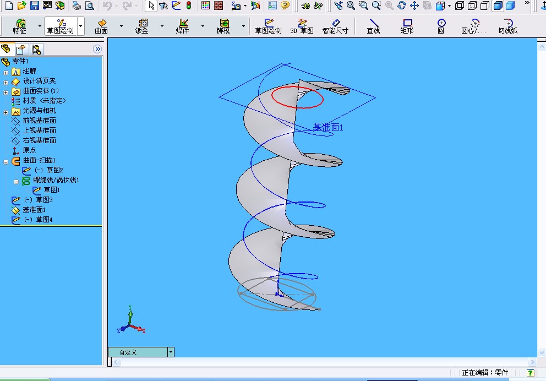Open dropdown arrow next to 钣金
This screenshot has width=546, height=381.
(x=162, y=26)
